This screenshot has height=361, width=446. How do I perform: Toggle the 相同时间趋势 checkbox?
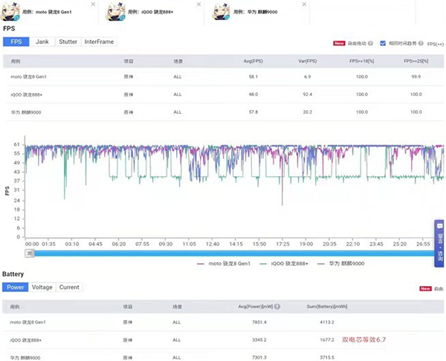[x=383, y=43]
